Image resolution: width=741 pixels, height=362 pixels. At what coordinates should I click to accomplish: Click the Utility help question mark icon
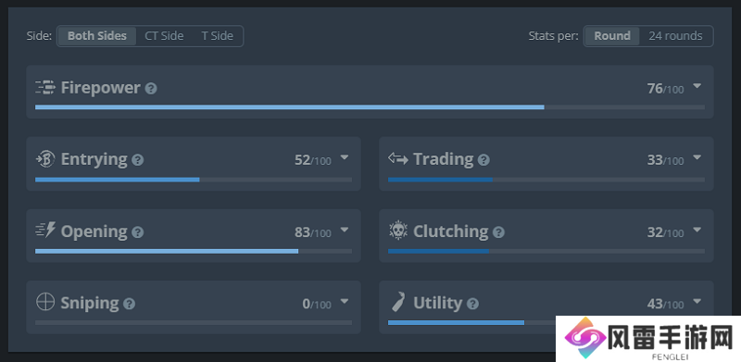coord(472,304)
